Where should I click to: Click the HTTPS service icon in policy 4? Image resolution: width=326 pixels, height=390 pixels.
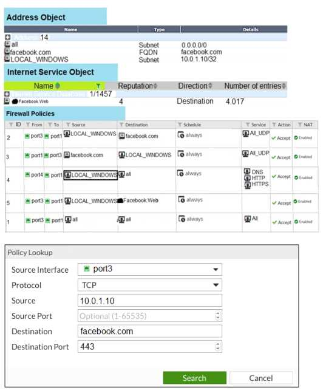(x=248, y=185)
